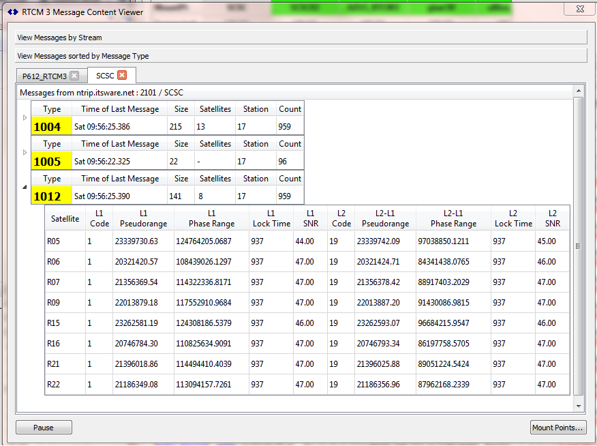Pause the message stream

[x=44, y=428]
